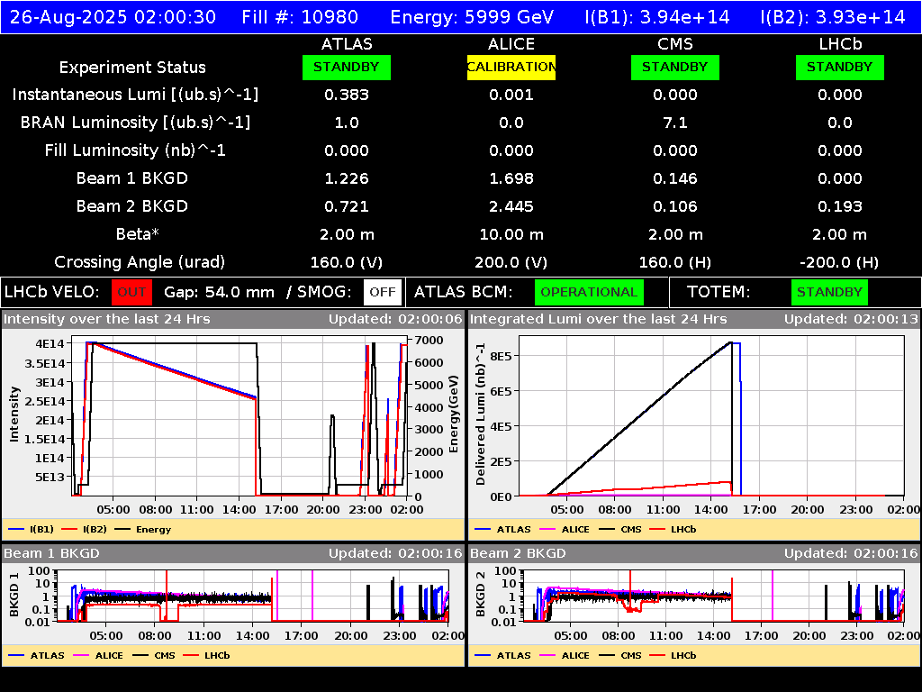Click the ATLAS BCM OPERATIONAL badge
Image resolution: width=922 pixels, height=692 pixels.
(589, 293)
